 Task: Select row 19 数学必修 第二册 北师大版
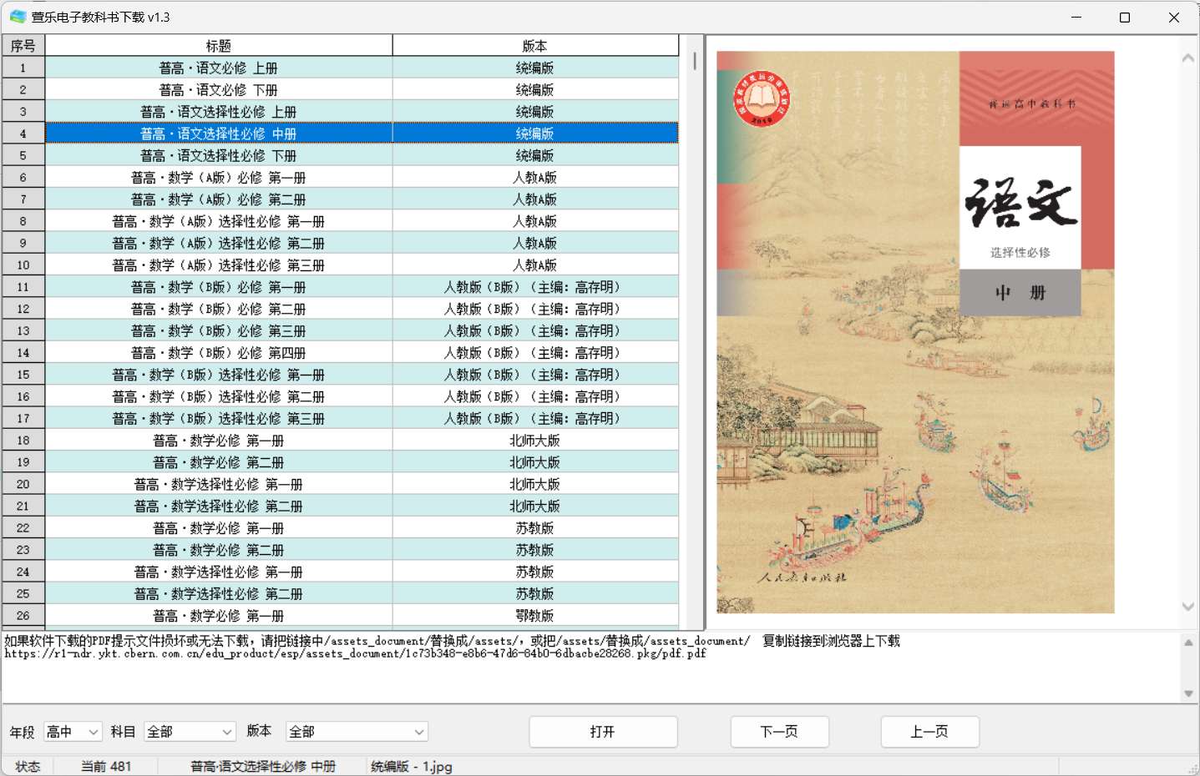(362, 462)
